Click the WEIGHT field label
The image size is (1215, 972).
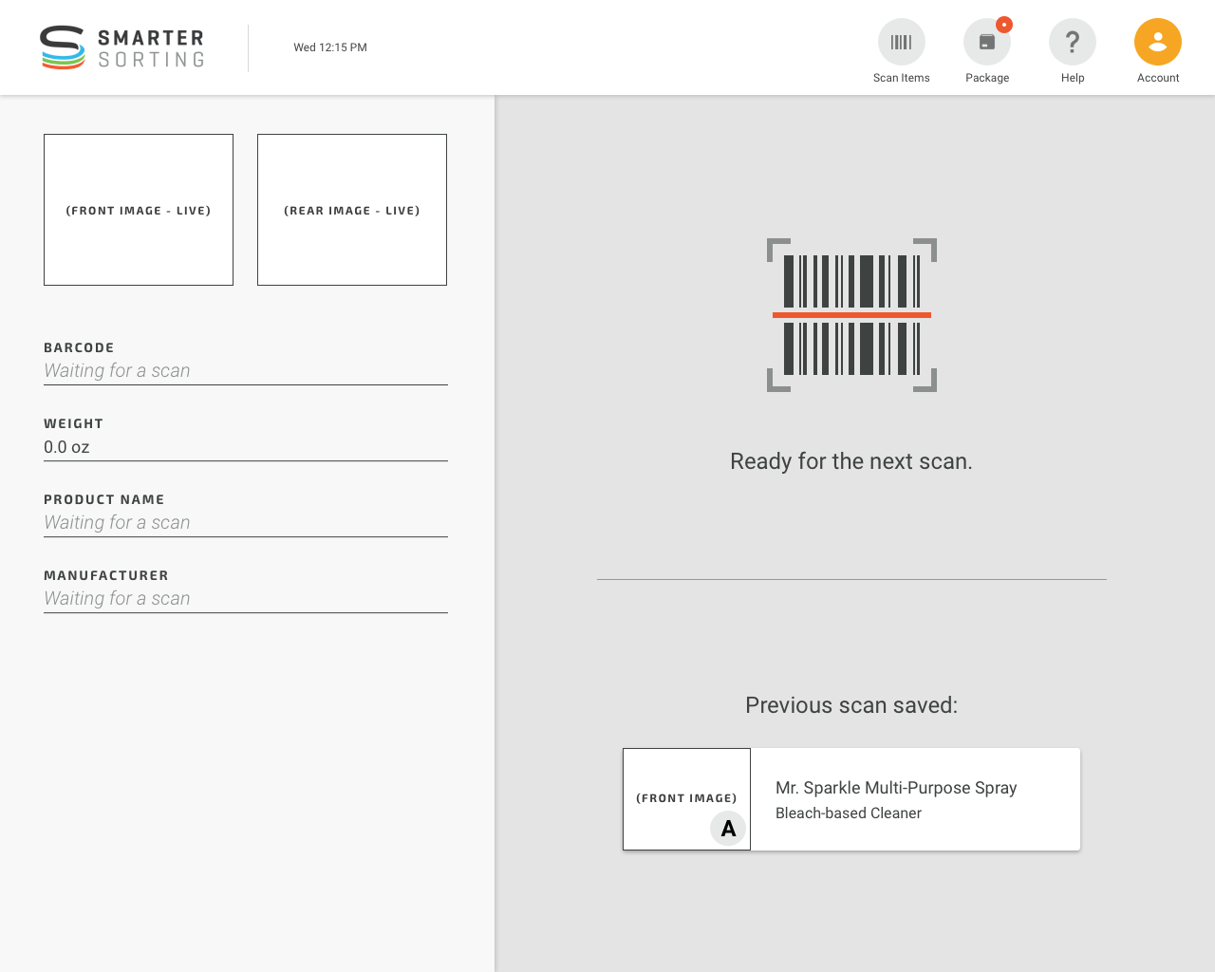coord(73,423)
